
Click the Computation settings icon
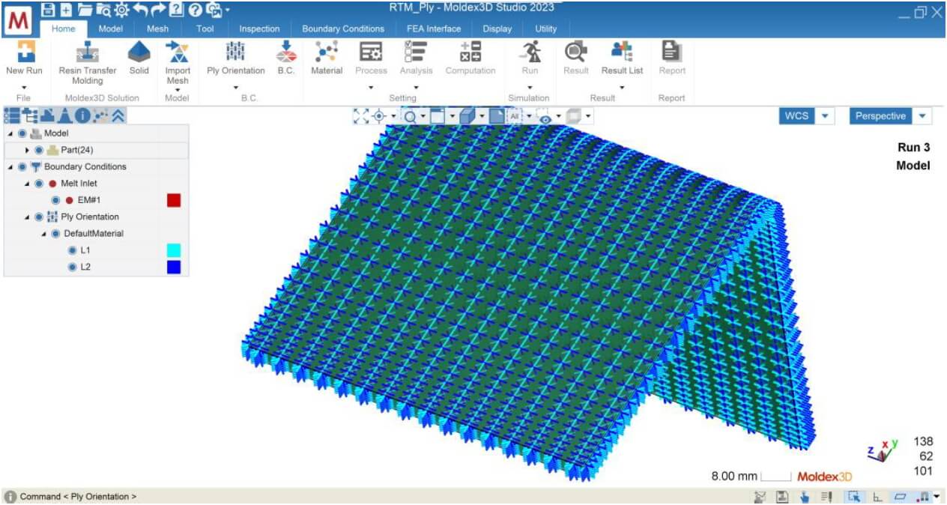click(471, 52)
